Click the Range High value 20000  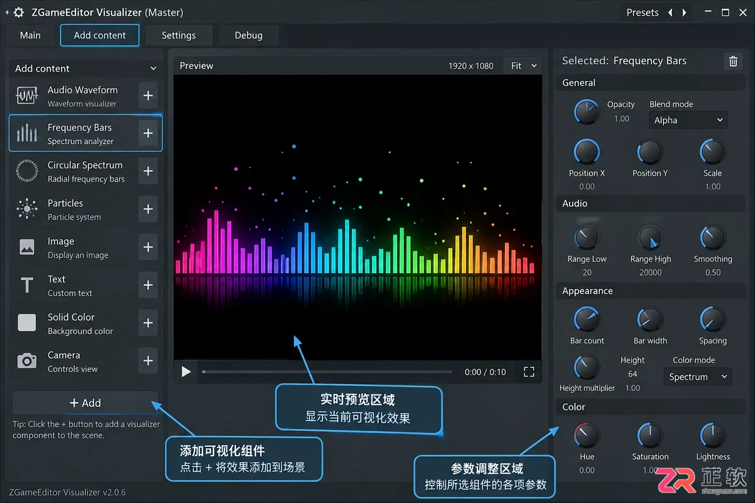point(650,273)
